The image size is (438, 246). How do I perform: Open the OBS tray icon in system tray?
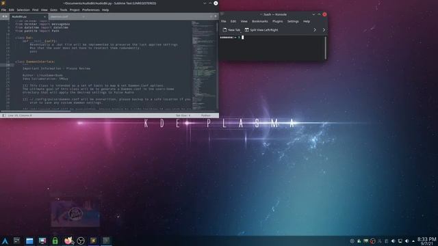pyautogui.click(x=372, y=241)
